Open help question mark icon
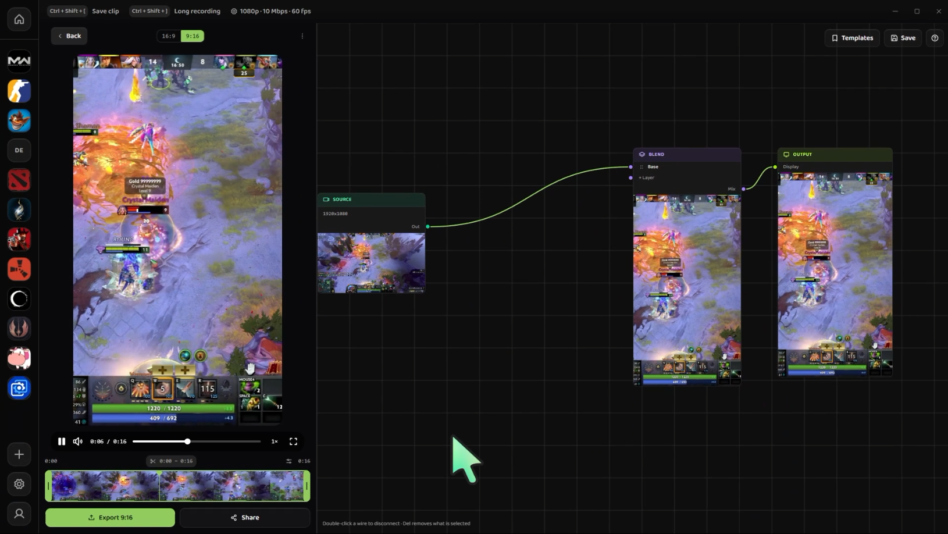The image size is (948, 534). 935,38
